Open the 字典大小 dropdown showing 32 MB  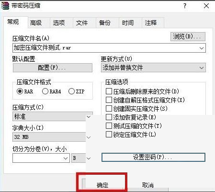point(53,137)
